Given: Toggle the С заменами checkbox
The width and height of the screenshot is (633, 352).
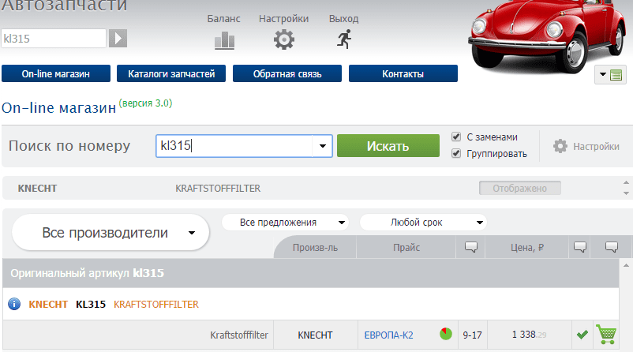Looking at the screenshot, I should click(x=456, y=137).
